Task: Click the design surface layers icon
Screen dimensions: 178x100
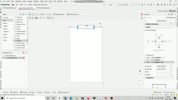Action: pos(30,14)
